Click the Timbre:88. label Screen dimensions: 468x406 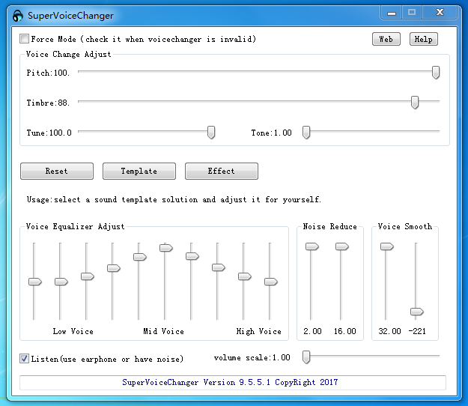tap(48, 103)
